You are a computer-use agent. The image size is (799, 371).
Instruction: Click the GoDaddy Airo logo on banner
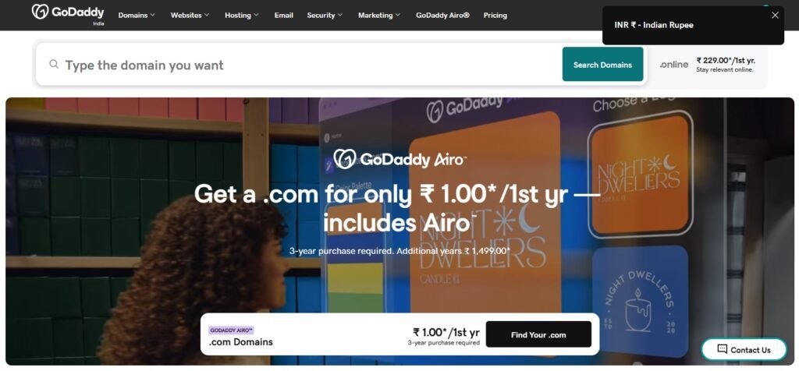coord(399,159)
